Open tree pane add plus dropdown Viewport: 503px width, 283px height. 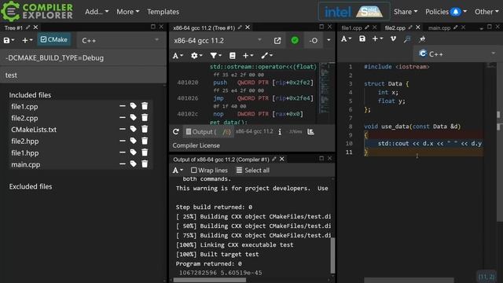coord(28,40)
